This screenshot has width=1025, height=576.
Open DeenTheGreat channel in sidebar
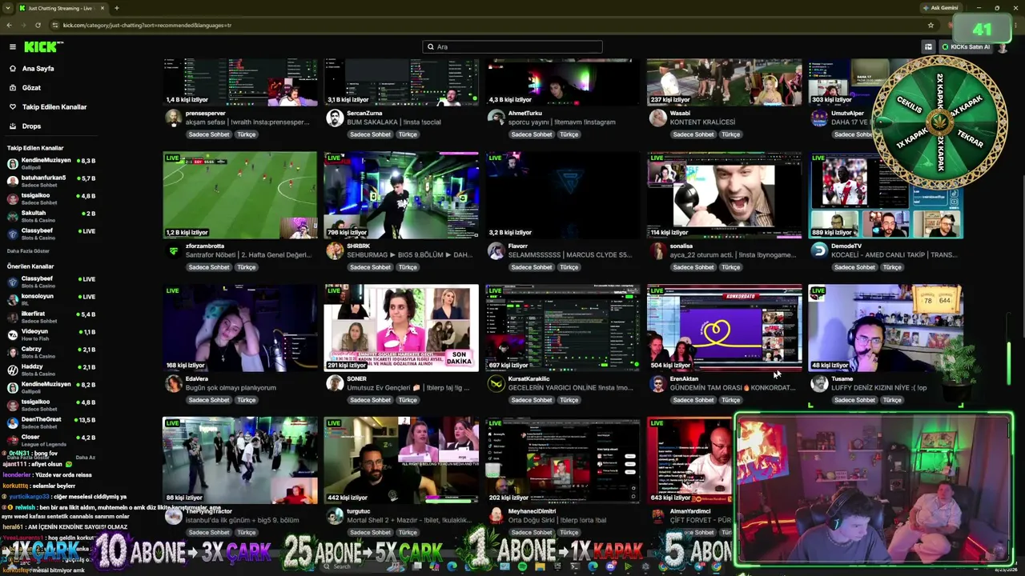coord(51,423)
